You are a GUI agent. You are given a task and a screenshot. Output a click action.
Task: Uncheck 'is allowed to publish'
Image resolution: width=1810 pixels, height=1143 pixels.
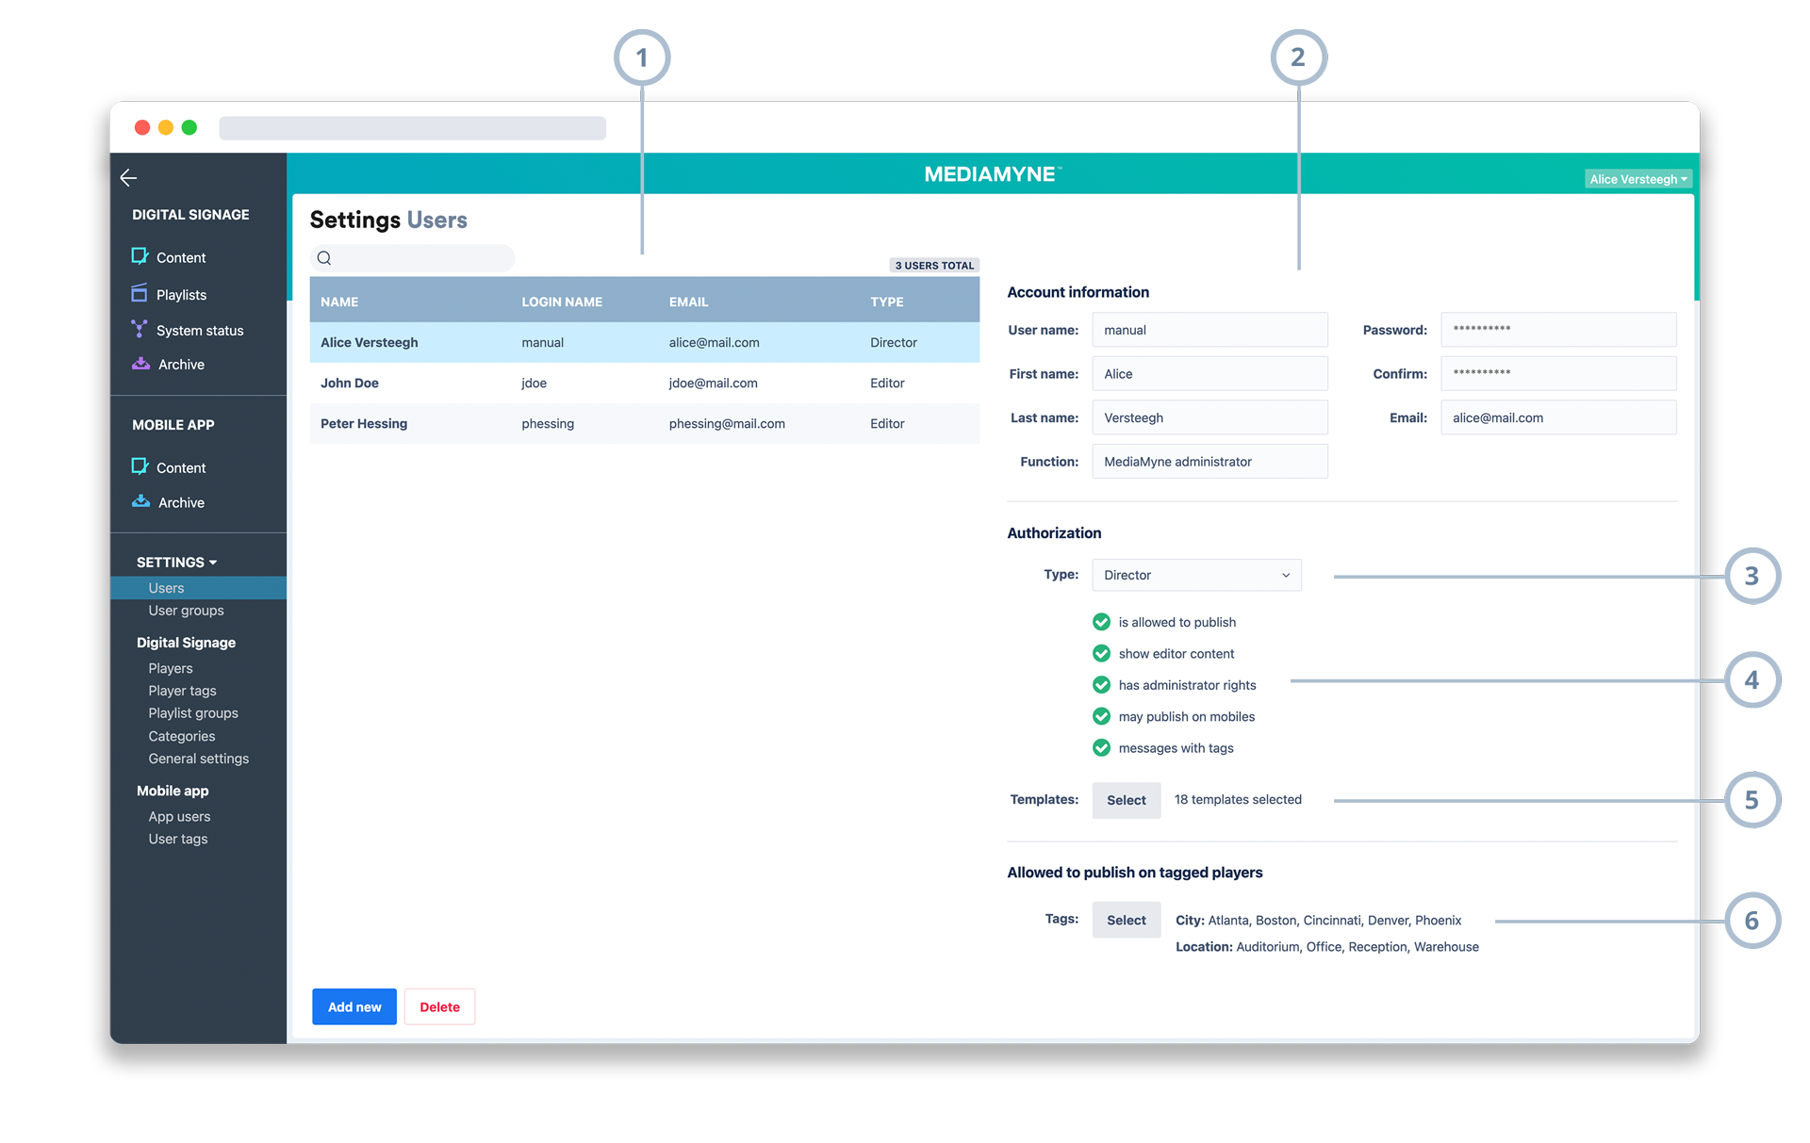point(1100,622)
